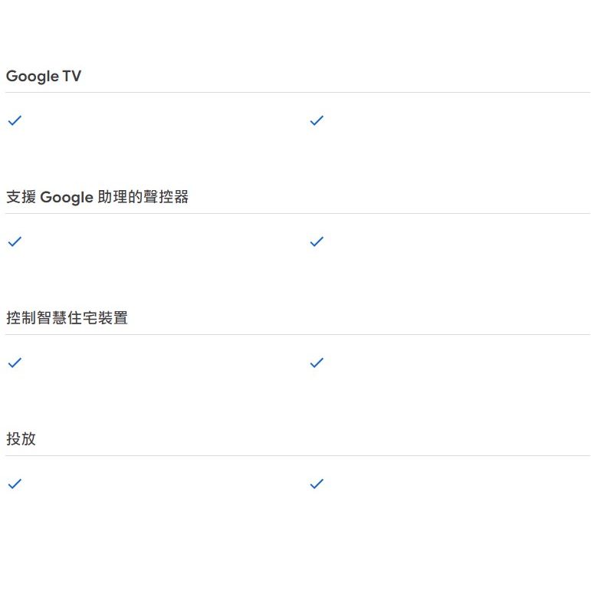Click the word "TV" in Google TV heading

tap(72, 76)
